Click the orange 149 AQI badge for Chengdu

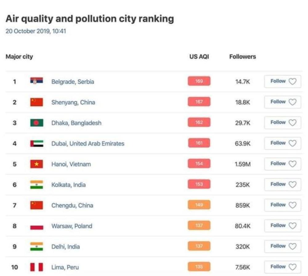tap(199, 205)
